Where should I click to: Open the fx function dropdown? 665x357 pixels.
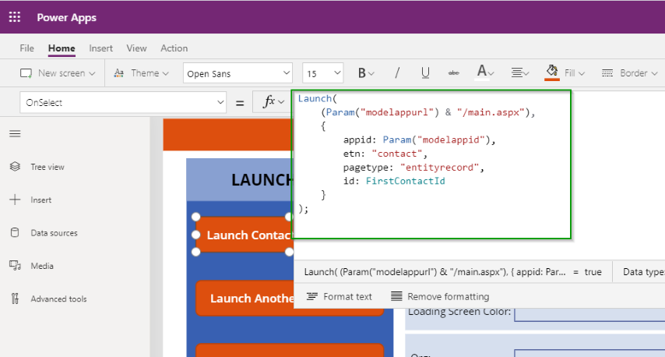(x=273, y=102)
